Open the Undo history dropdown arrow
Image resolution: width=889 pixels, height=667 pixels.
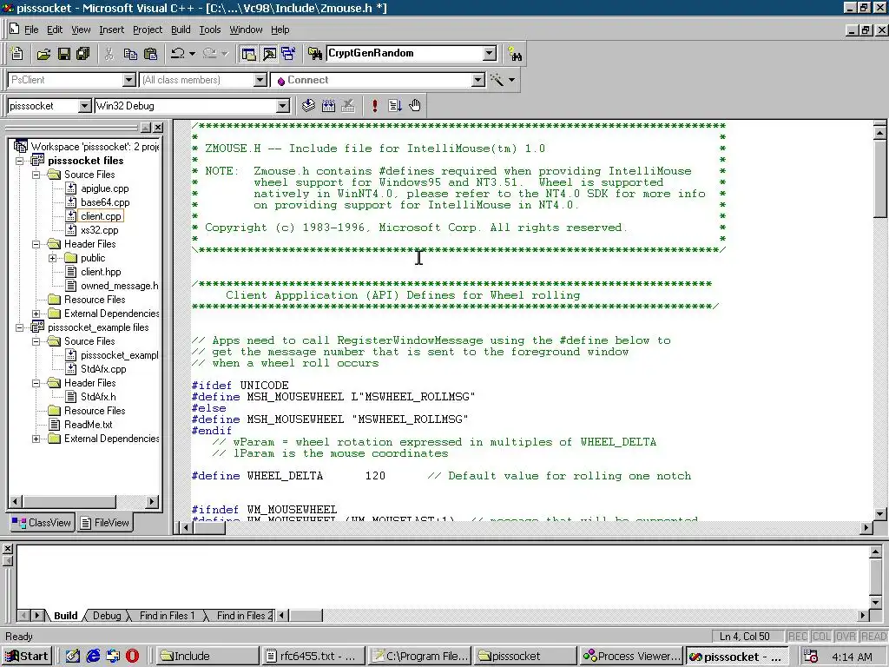[x=192, y=54]
